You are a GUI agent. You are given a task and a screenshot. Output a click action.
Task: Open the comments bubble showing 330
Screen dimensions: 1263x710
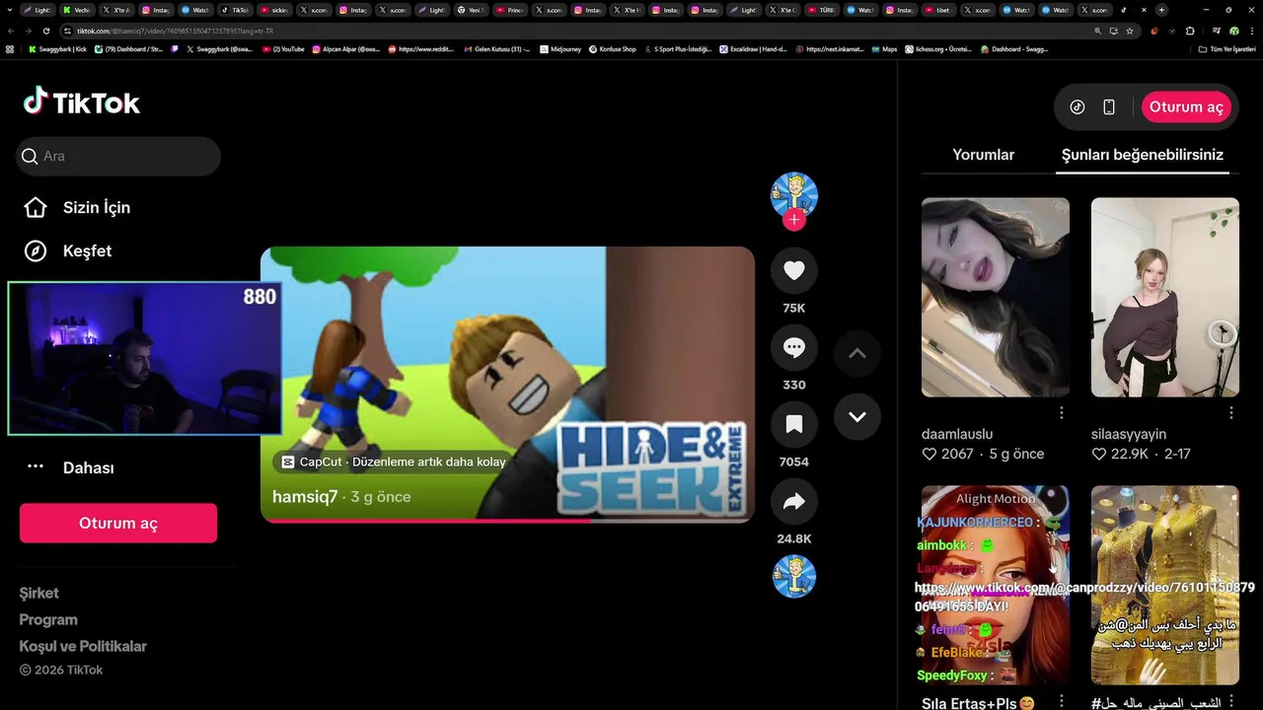point(794,347)
